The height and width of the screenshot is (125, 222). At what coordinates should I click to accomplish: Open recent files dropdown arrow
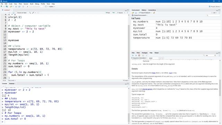click(x=13, y=7)
